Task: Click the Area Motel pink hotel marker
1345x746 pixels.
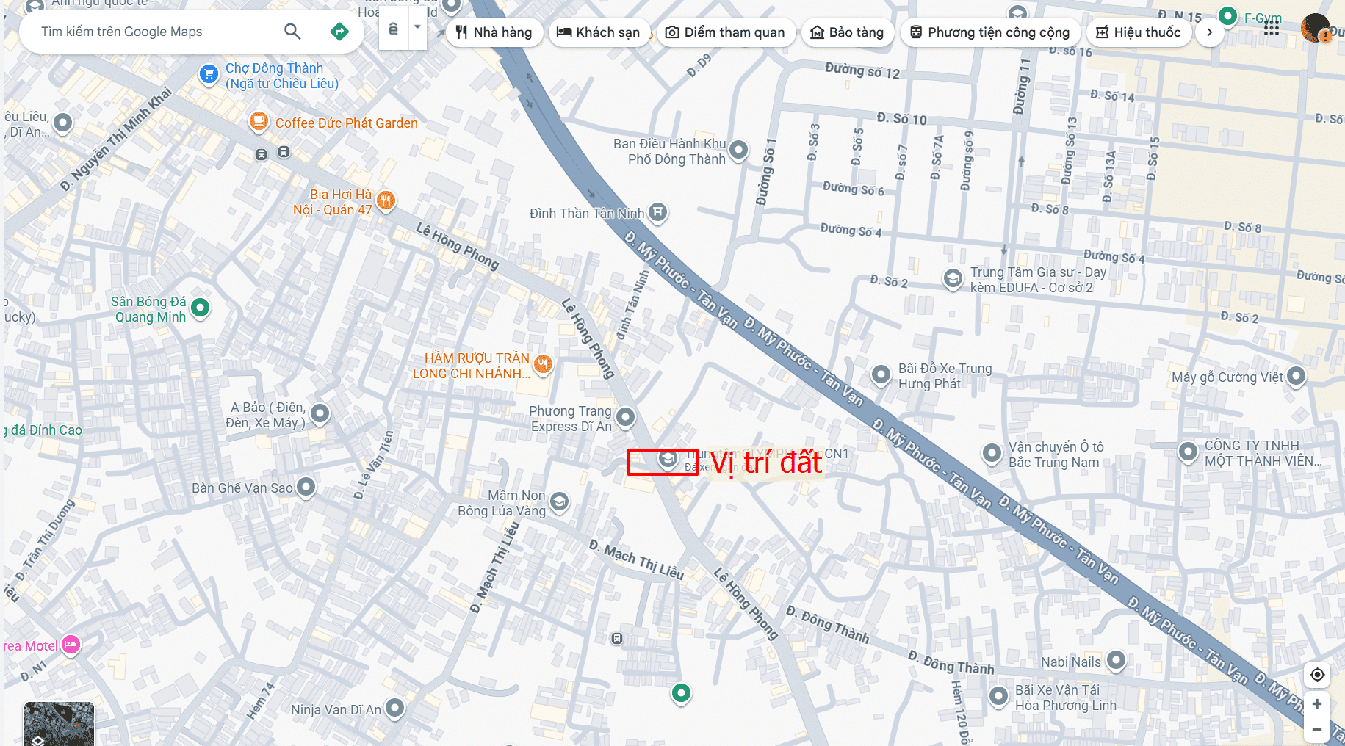Action: point(71,645)
